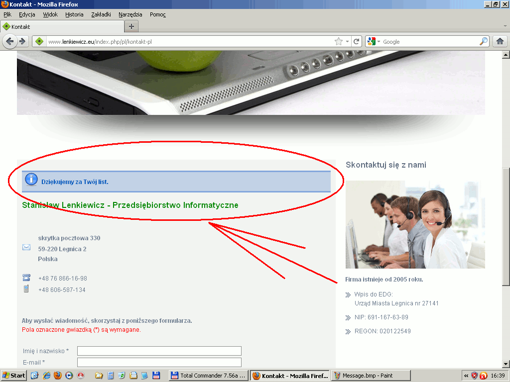Launch Windows Media Player from quick launch
Viewport: 510px width, 382px height.
(x=69, y=376)
